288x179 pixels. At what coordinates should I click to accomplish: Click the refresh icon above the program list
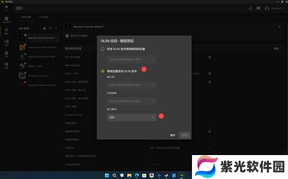[x=45, y=28]
